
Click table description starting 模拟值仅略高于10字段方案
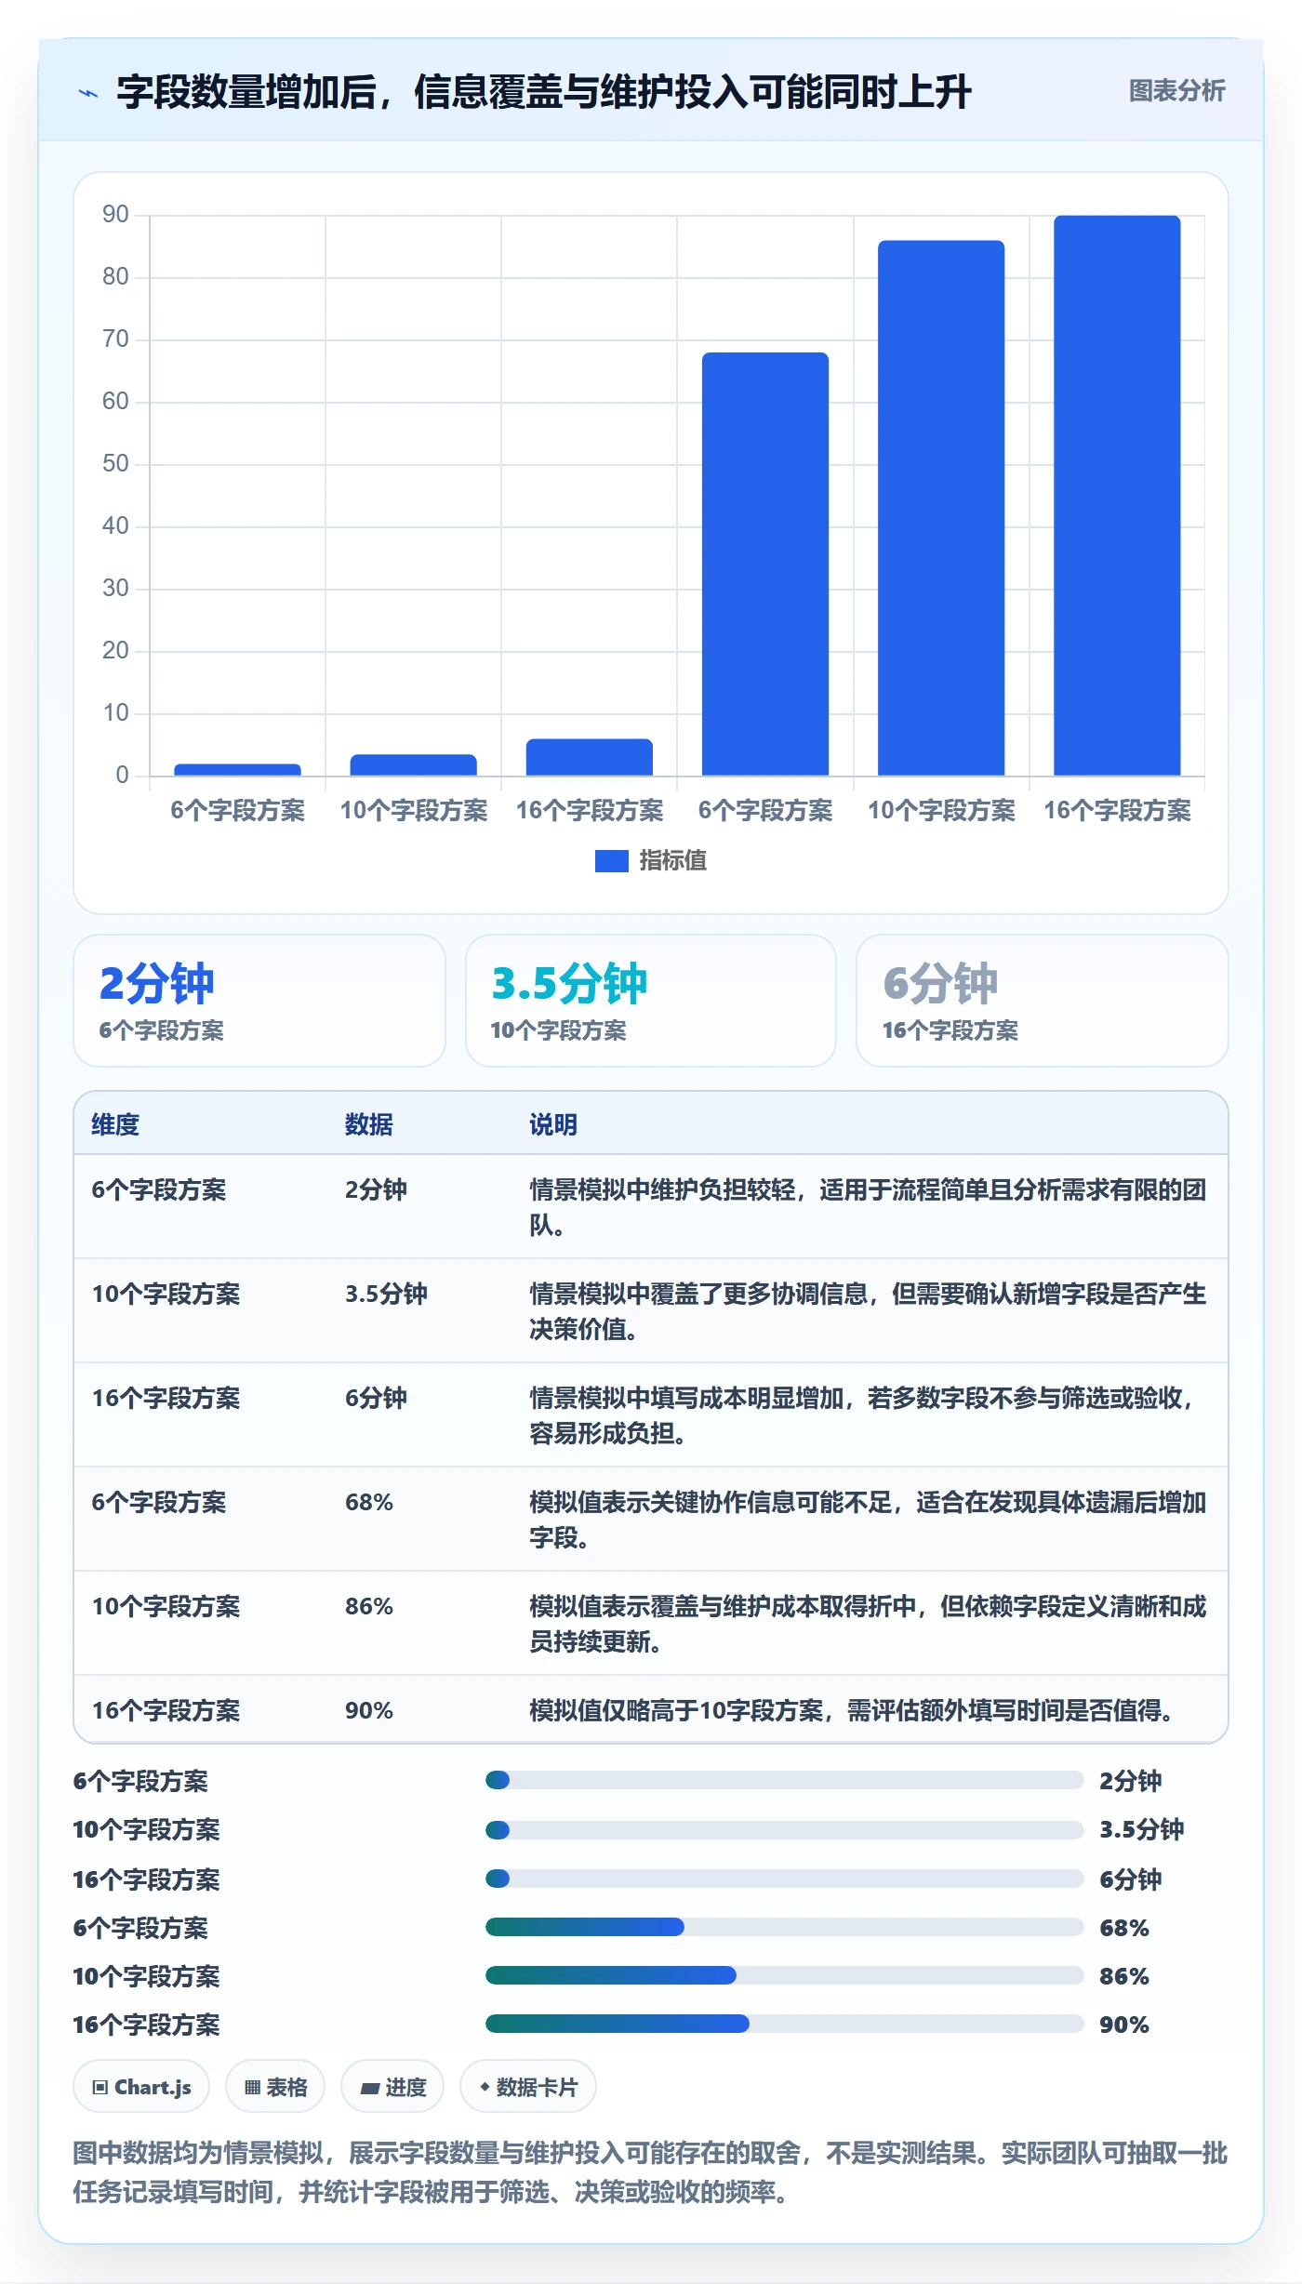coord(852,1710)
